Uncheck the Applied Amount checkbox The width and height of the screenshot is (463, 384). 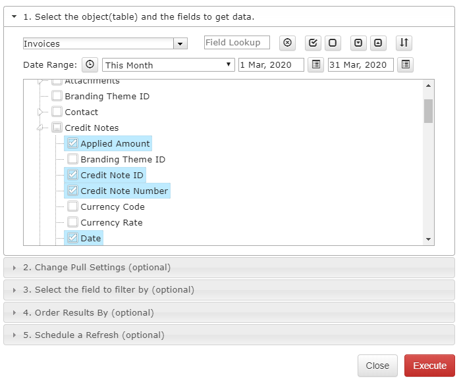(72, 143)
